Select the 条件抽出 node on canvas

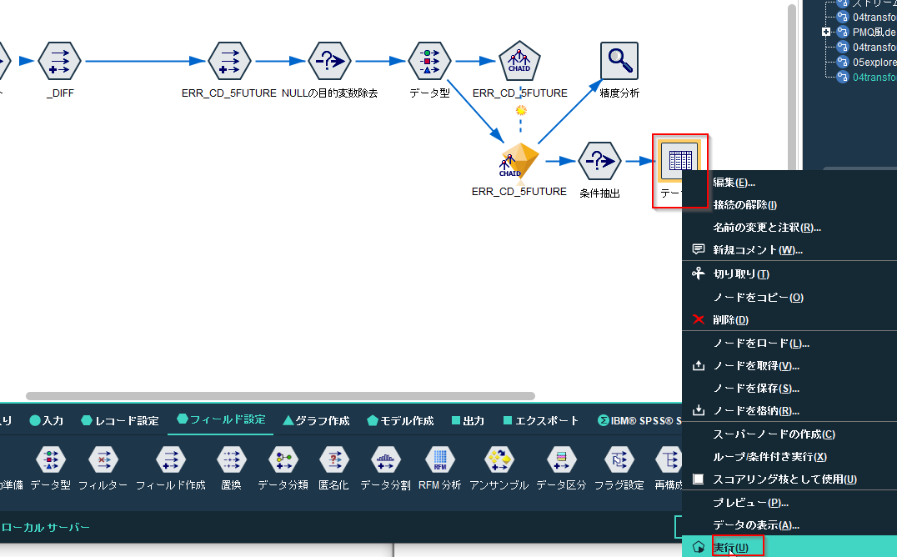(x=599, y=161)
